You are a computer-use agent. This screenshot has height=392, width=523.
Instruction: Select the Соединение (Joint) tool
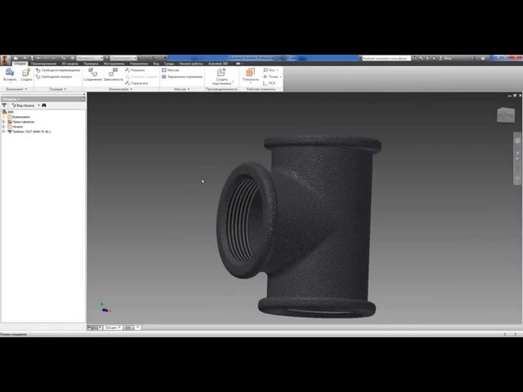pyautogui.click(x=92, y=73)
